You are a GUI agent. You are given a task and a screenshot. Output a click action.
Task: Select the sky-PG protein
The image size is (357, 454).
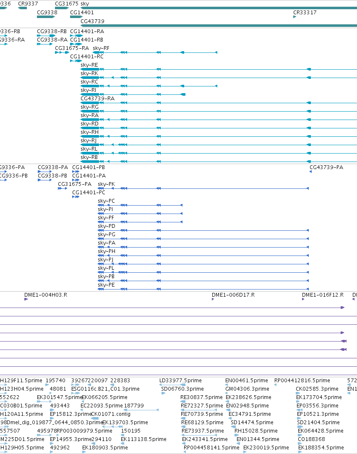click(x=107, y=235)
